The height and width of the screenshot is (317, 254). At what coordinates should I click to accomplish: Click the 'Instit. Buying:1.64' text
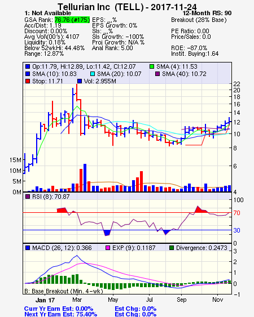point(195,54)
